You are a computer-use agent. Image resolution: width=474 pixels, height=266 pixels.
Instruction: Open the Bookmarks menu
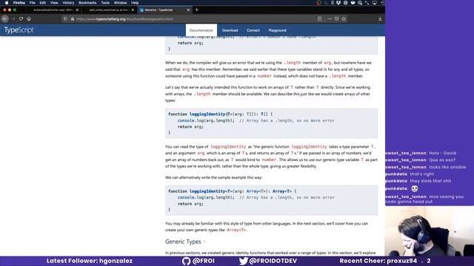87,3
